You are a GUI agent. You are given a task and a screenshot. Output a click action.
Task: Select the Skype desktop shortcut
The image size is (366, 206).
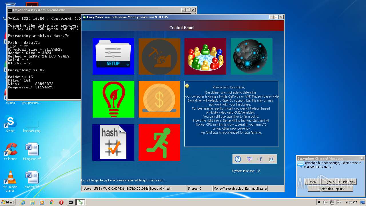[x=10, y=124]
